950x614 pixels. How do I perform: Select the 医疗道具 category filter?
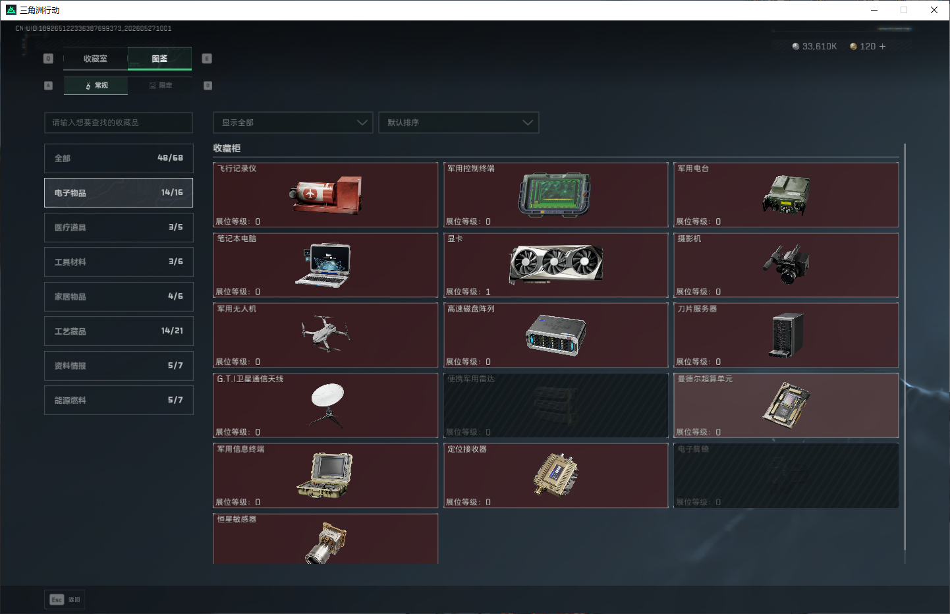coord(119,227)
